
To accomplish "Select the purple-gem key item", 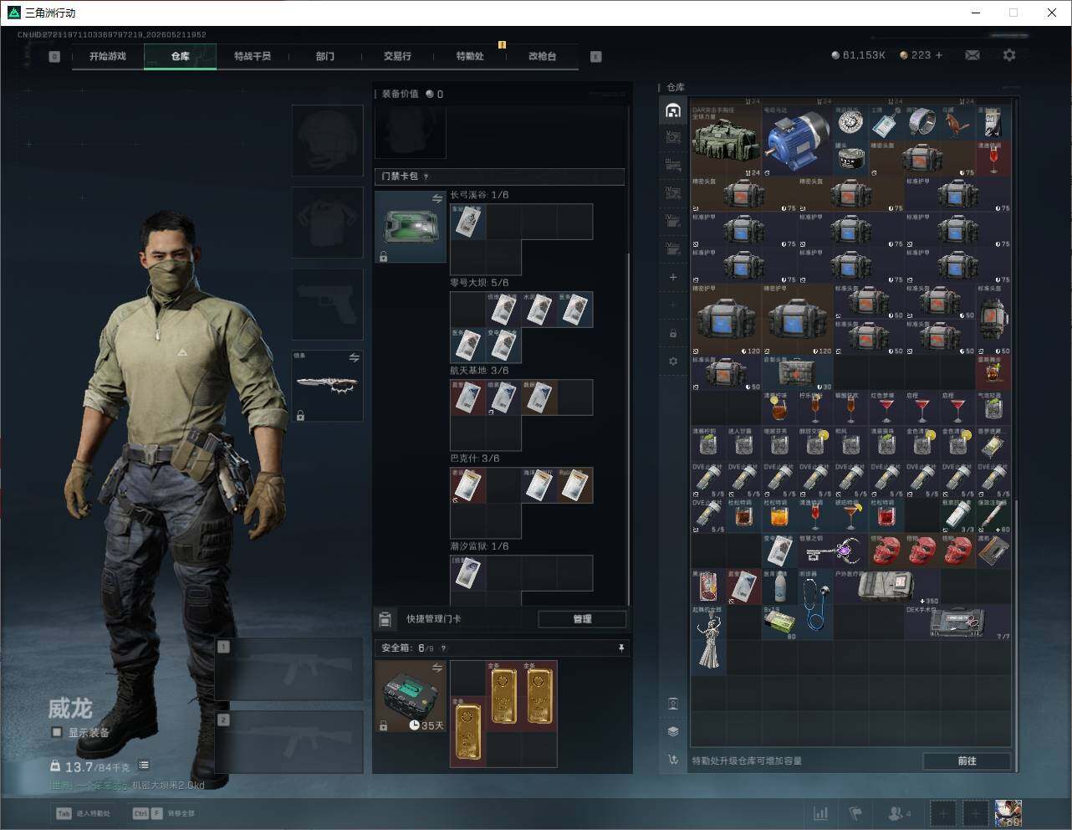I will coord(833,551).
